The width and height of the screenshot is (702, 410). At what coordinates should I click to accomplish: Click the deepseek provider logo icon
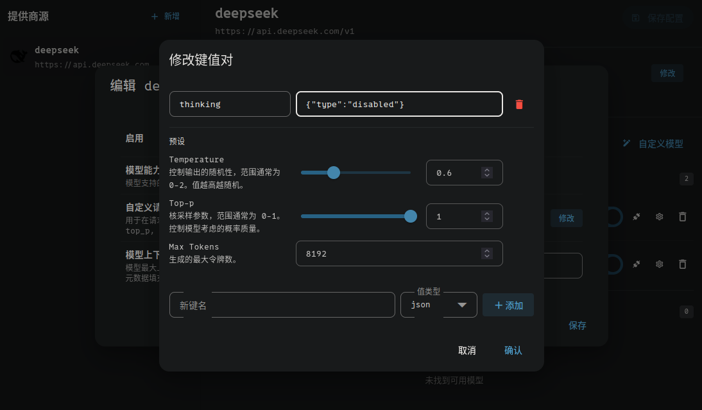pos(19,56)
